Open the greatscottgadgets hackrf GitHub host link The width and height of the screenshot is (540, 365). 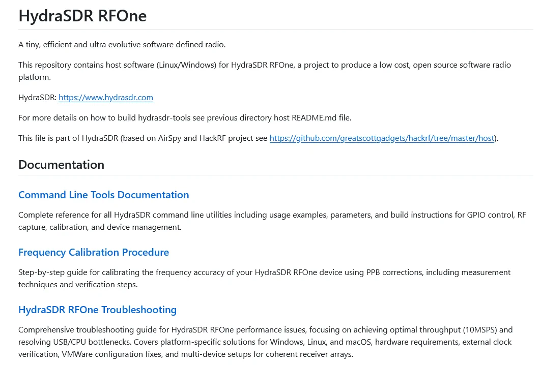(382, 138)
